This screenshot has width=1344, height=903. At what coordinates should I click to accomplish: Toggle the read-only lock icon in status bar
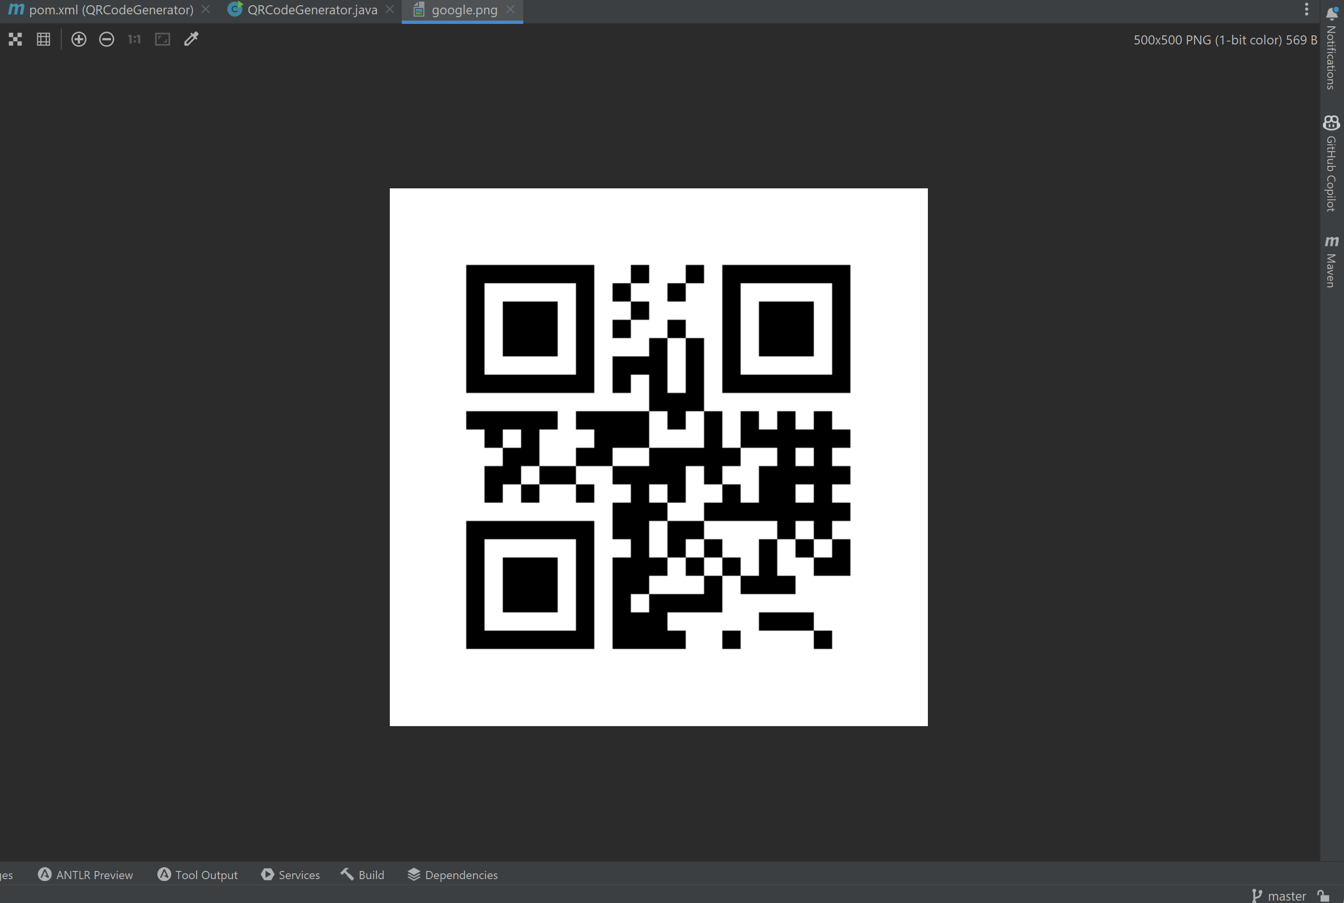pyautogui.click(x=1323, y=895)
